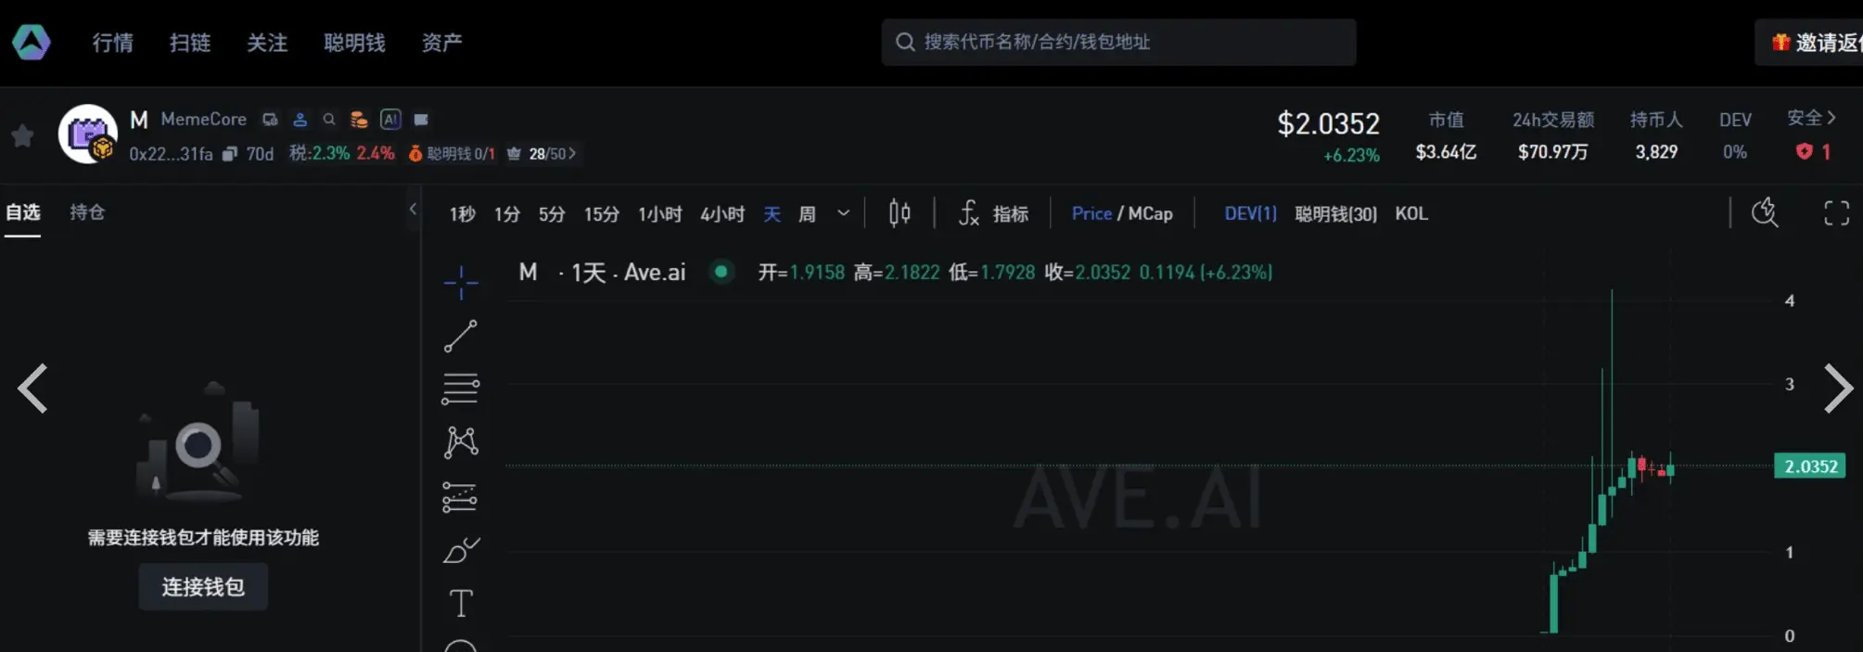Screen dimensions: 1863x652
Task: Copy the 0x22...31fa contract address
Action: point(230,154)
